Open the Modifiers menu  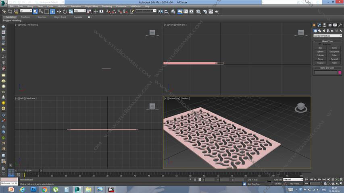click(62, 6)
